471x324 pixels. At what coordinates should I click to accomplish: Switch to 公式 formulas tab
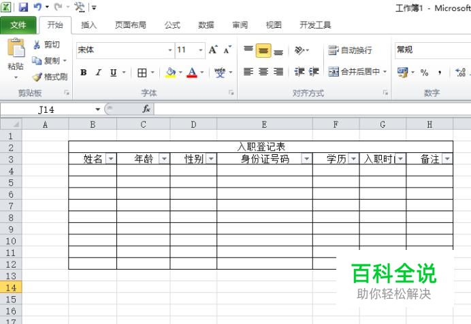tap(172, 25)
